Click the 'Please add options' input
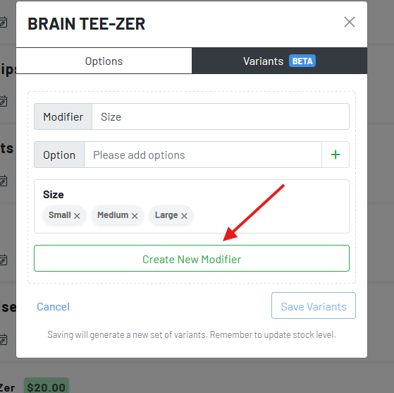This screenshot has width=394, height=393. coord(203,155)
